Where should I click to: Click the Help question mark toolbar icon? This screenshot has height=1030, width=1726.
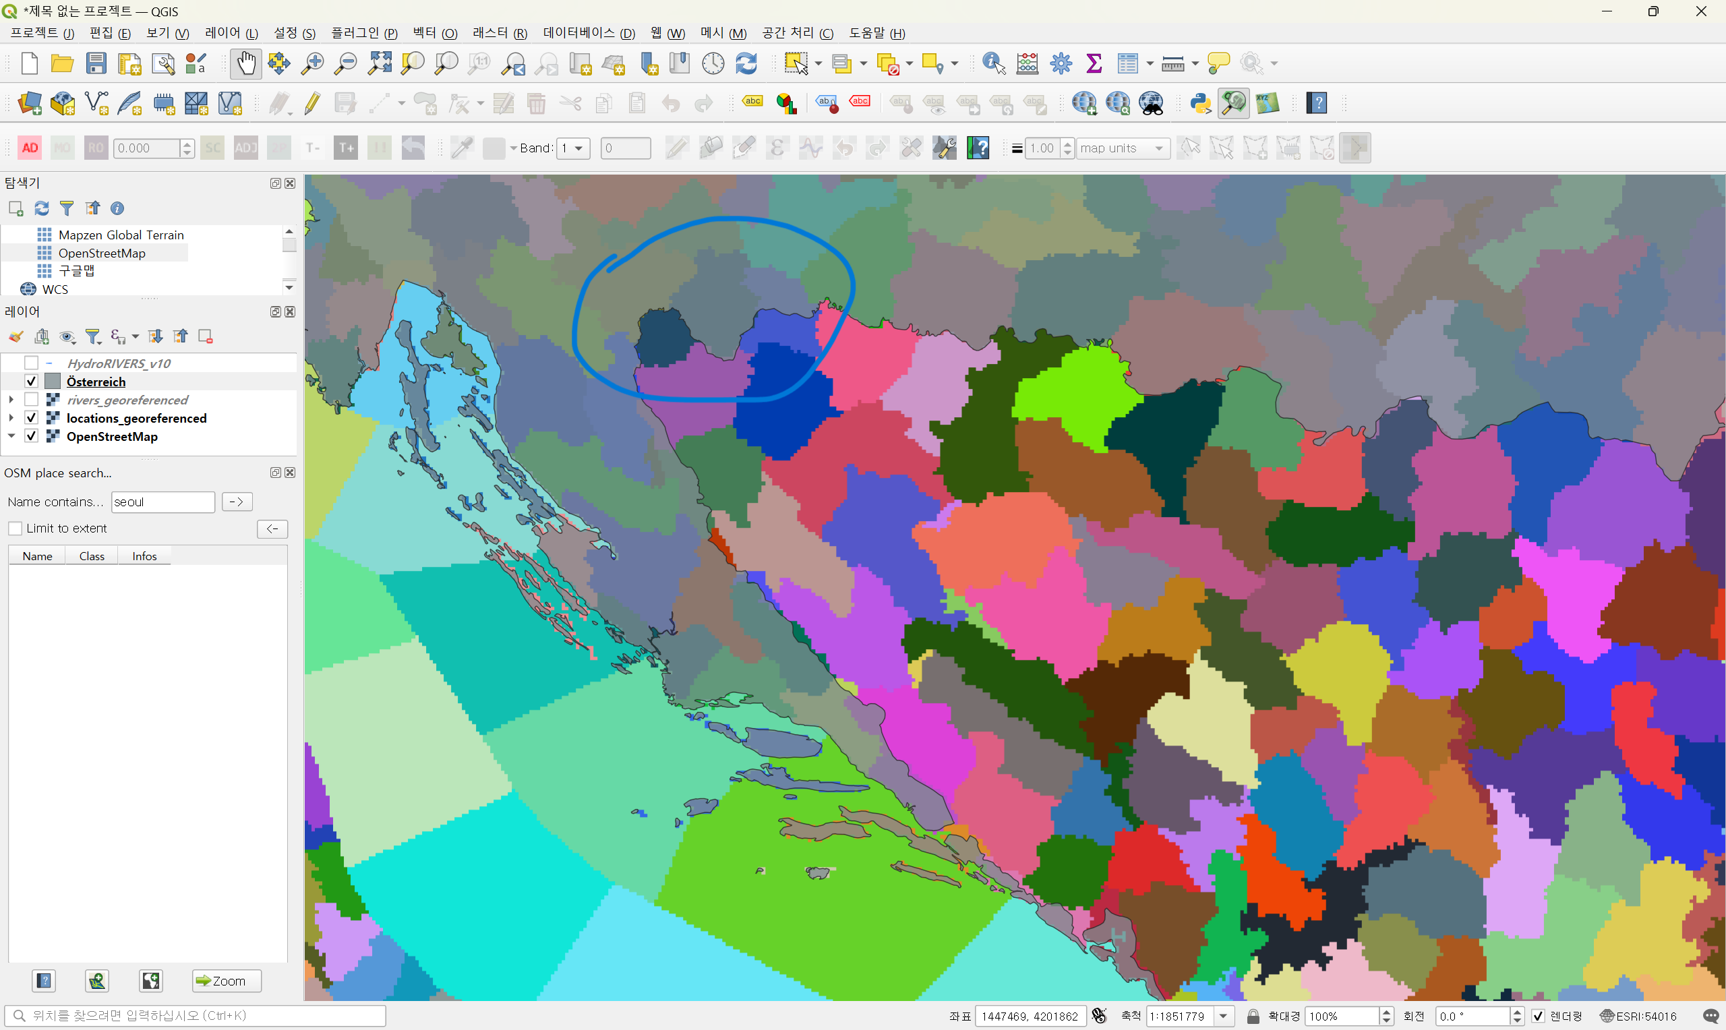[1317, 103]
